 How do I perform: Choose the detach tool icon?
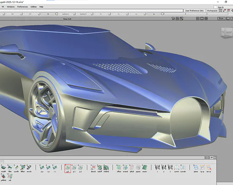tap(93, 167)
